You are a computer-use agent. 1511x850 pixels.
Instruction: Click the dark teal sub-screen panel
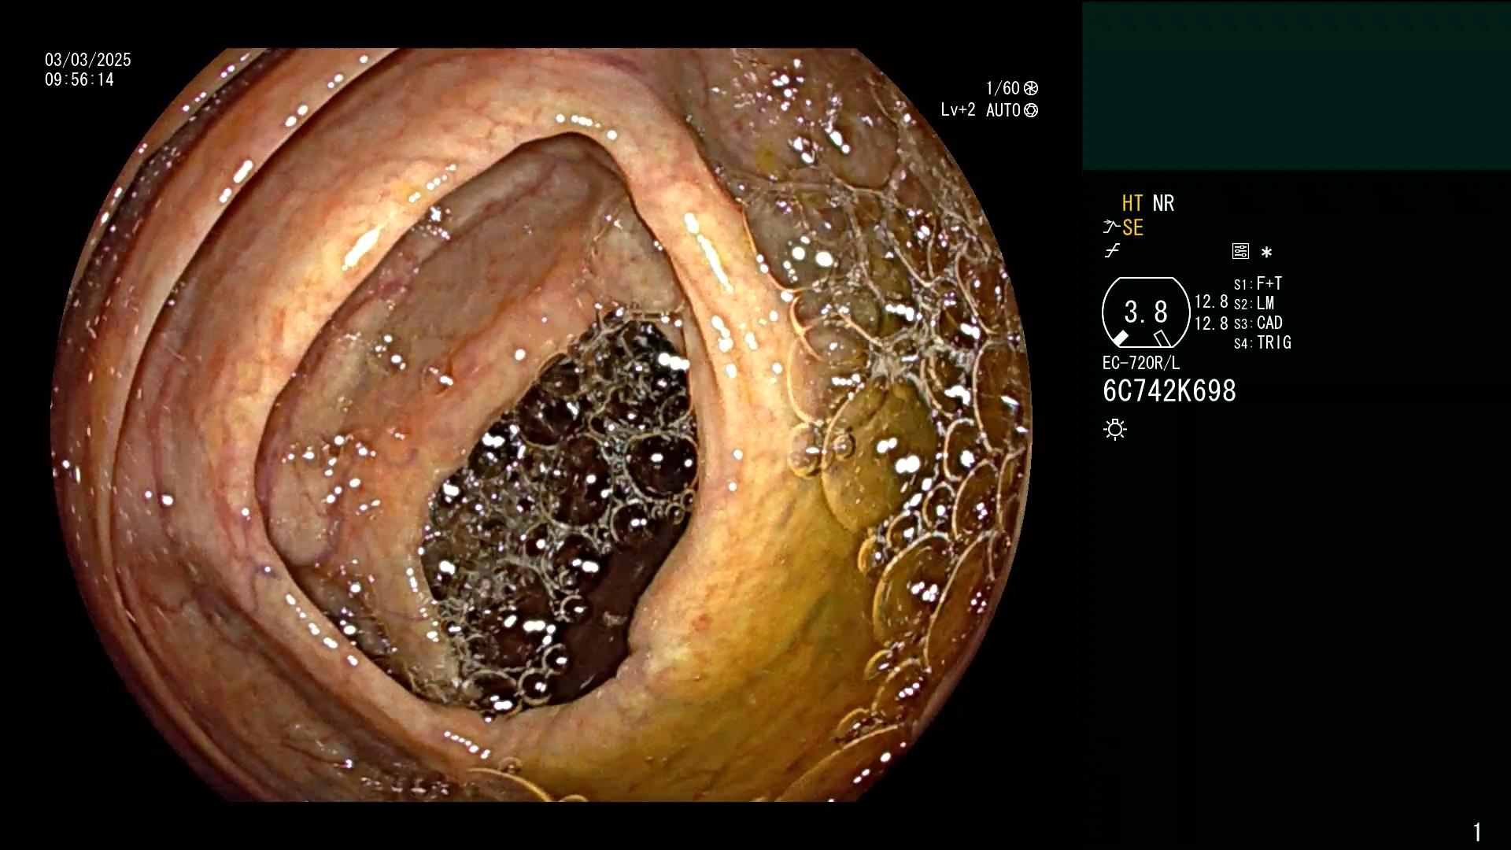pos(1296,86)
